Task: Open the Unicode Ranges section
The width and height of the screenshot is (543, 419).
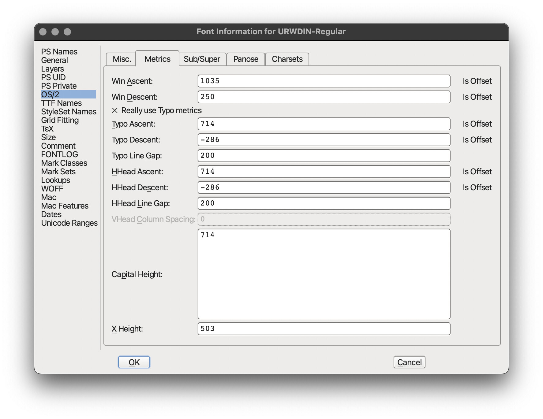Action: pos(69,223)
